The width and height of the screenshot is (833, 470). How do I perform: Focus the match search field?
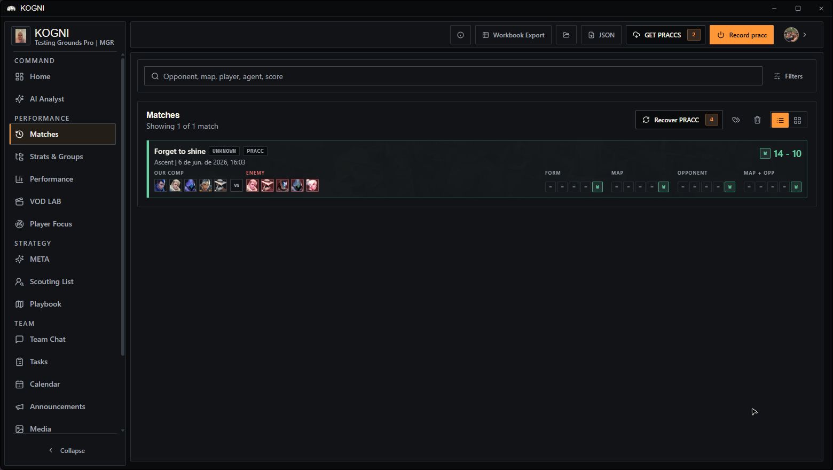pyautogui.click(x=453, y=76)
